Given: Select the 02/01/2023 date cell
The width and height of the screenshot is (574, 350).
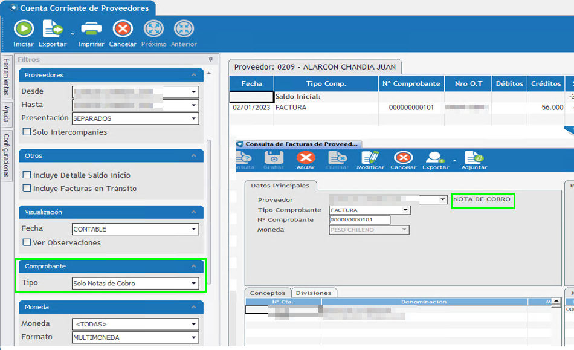Looking at the screenshot, I should tap(251, 108).
